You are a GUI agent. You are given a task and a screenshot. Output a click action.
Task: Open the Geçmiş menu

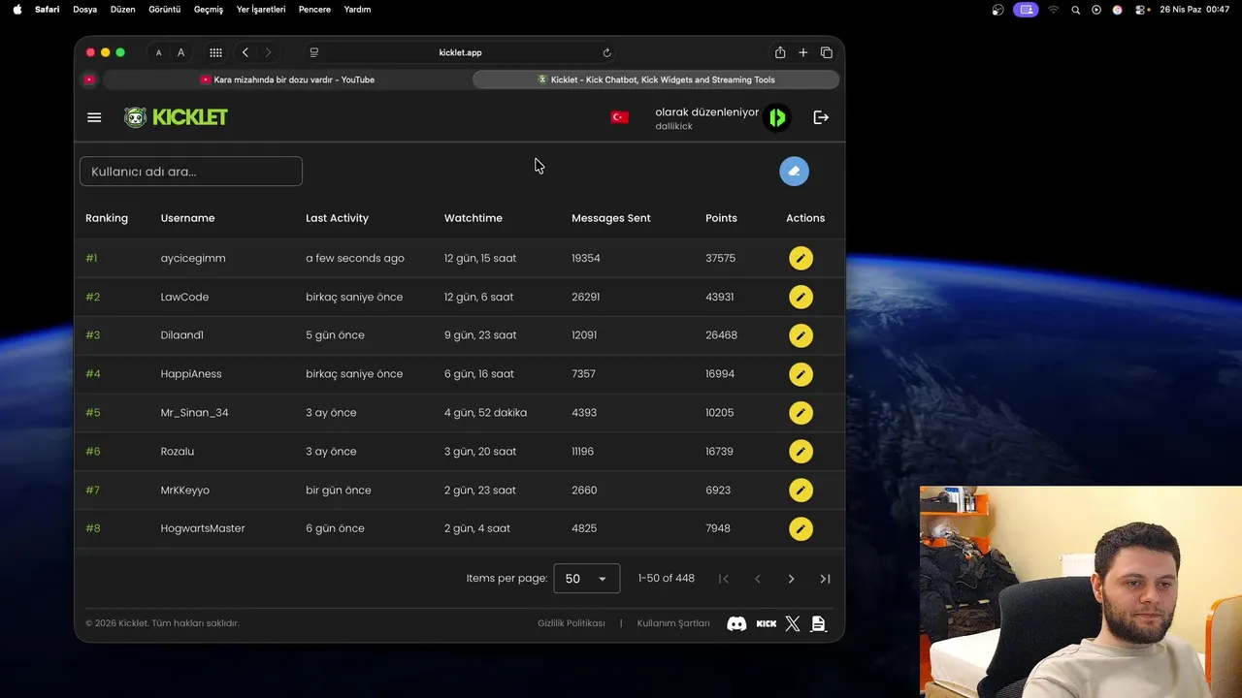click(209, 9)
